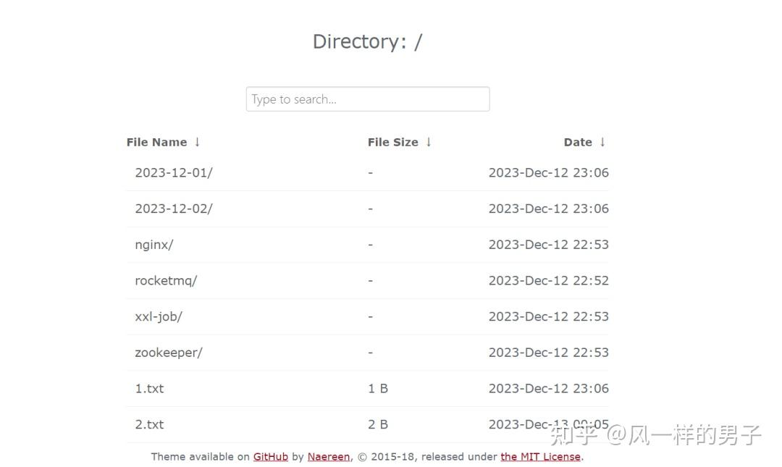Navigate into the nginx/ directory

click(154, 245)
